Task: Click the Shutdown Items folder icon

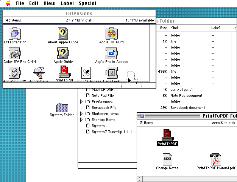Action: point(88,113)
